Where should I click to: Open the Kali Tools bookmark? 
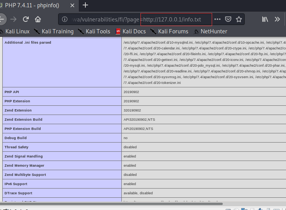point(94,31)
